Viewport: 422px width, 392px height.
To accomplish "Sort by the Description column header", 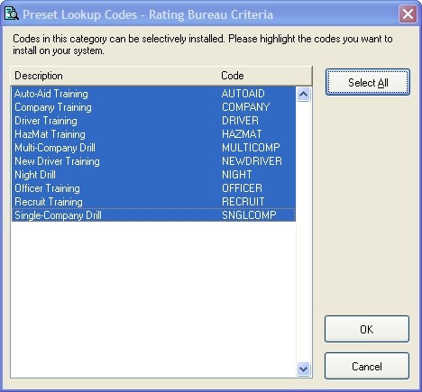I will pos(115,76).
